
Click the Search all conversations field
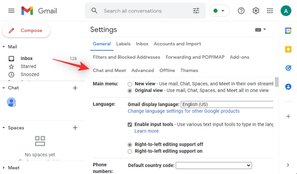coord(133,11)
